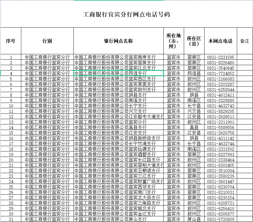Select the cell 中国工商银行股份有限公司兴文支行
Viewport: 253px width, 222px height.
pos(119,111)
